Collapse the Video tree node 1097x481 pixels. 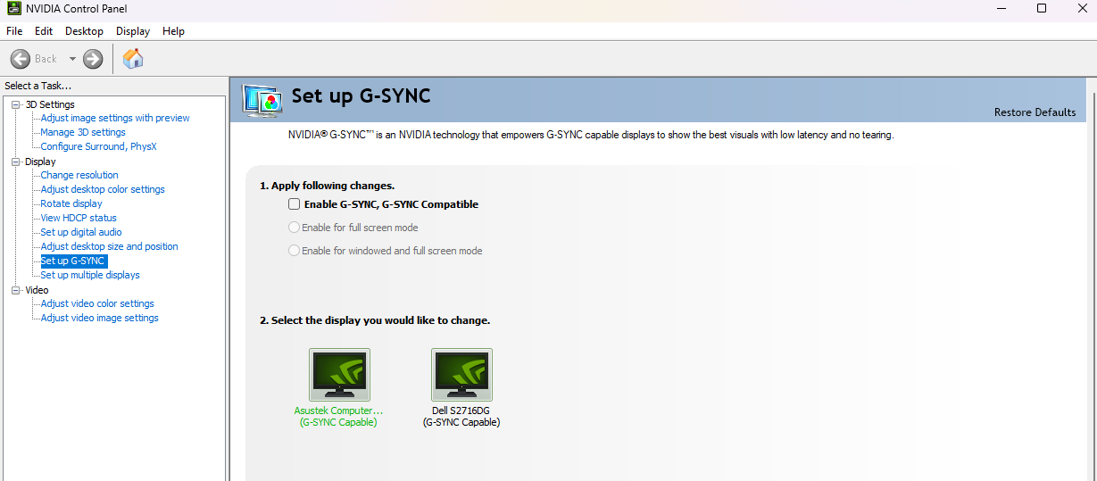15,290
